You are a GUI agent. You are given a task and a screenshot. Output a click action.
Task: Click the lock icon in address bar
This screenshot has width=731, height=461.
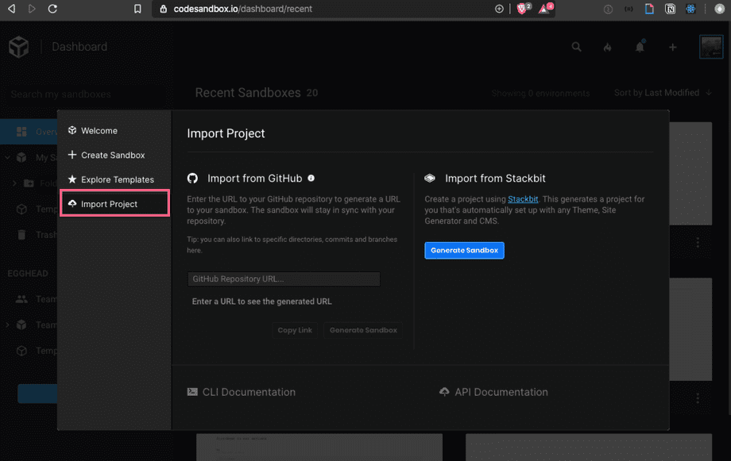coord(163,9)
